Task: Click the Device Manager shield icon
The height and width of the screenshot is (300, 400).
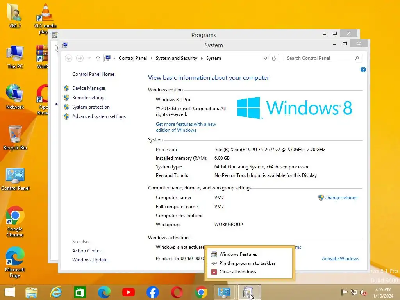Action: (66, 88)
